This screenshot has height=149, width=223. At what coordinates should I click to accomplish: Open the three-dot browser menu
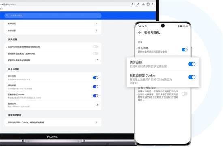coord(152,4)
